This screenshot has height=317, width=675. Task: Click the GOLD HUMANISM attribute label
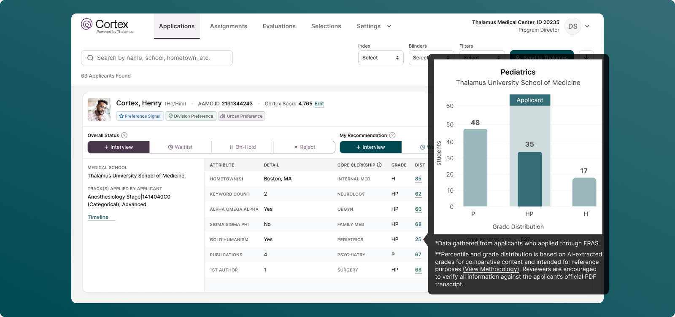229,239
